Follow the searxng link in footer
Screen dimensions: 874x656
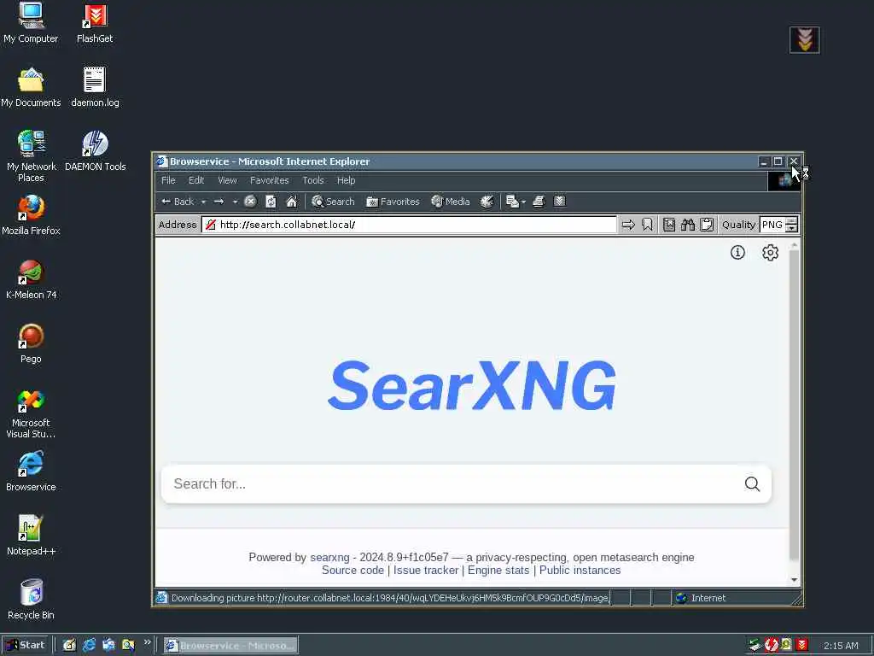coord(329,557)
